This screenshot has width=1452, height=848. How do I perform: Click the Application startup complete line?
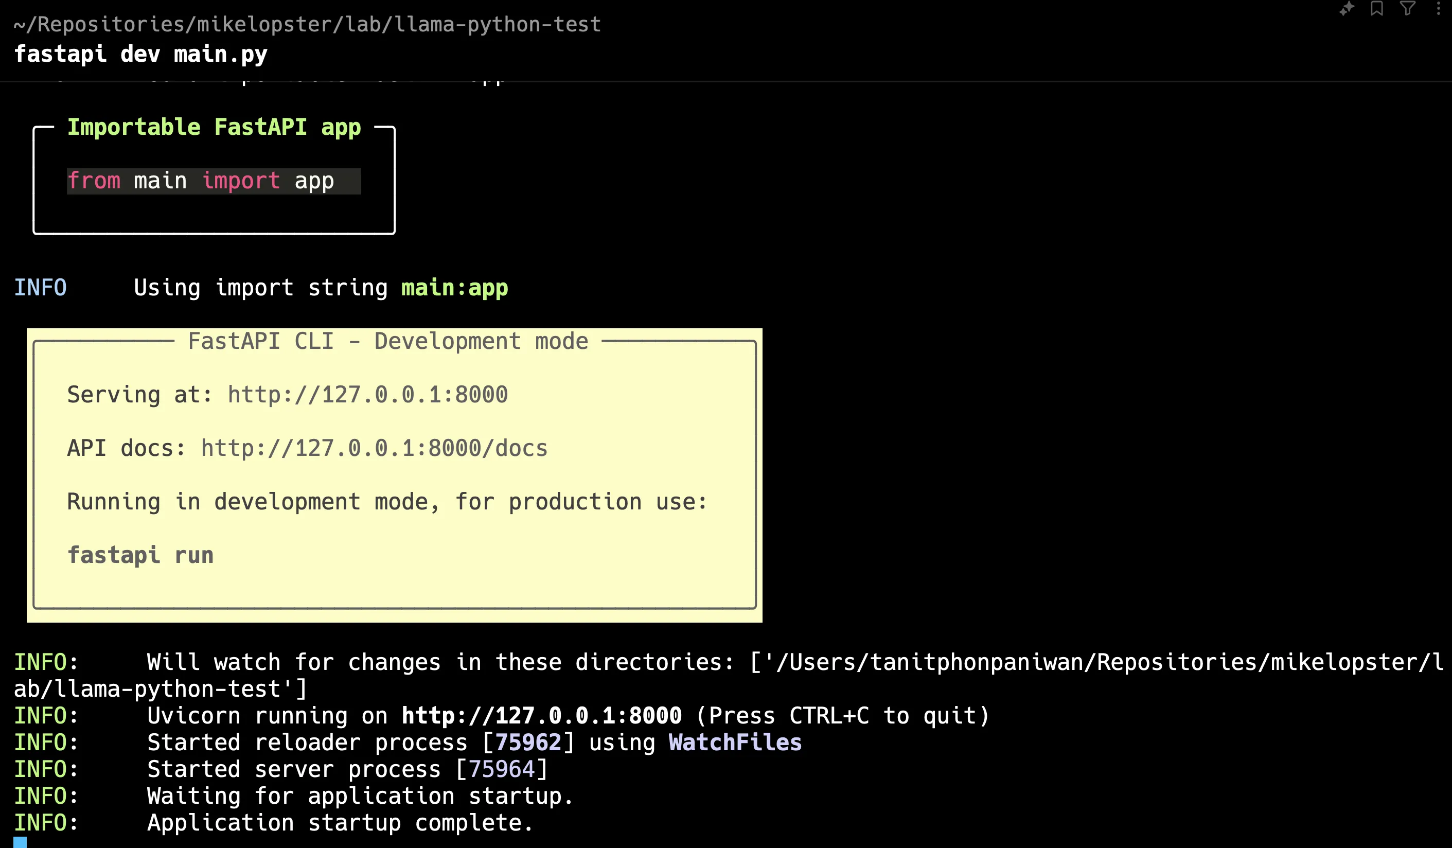click(x=340, y=823)
